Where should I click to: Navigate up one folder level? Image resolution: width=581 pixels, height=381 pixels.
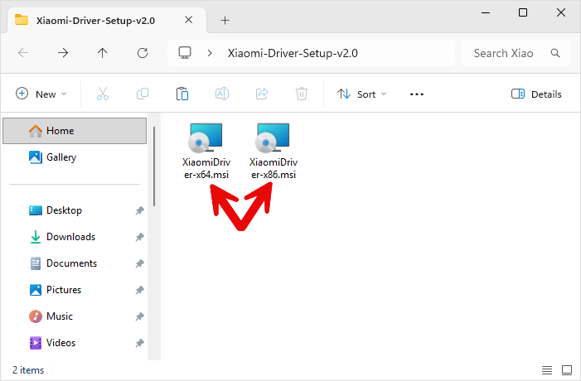102,53
